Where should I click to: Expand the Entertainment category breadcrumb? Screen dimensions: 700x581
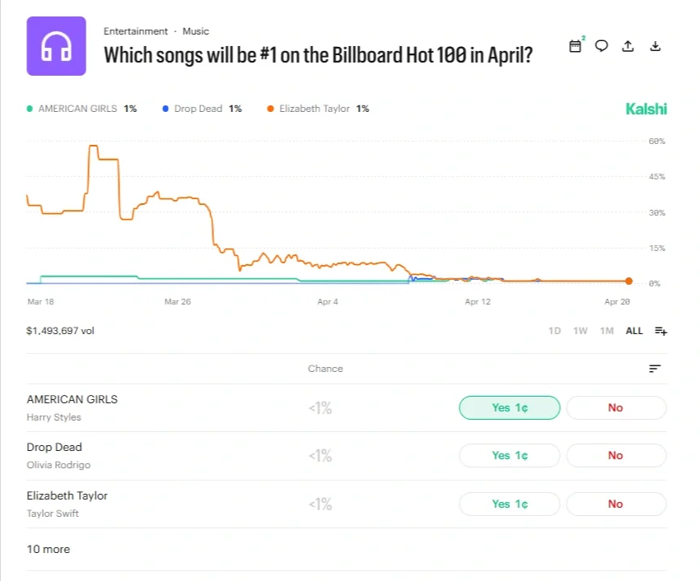pos(136,31)
